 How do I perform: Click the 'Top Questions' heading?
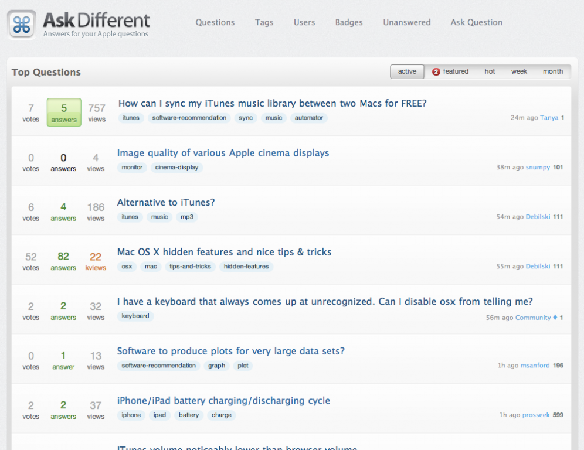pos(46,72)
